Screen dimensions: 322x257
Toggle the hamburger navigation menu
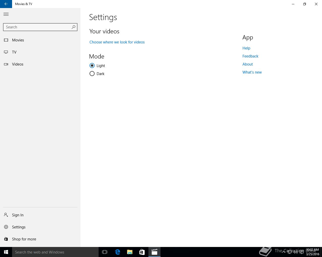click(6, 14)
